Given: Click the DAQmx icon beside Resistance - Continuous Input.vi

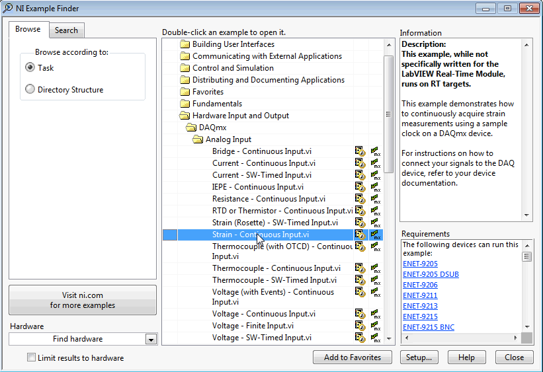Looking at the screenshot, I should (376, 199).
